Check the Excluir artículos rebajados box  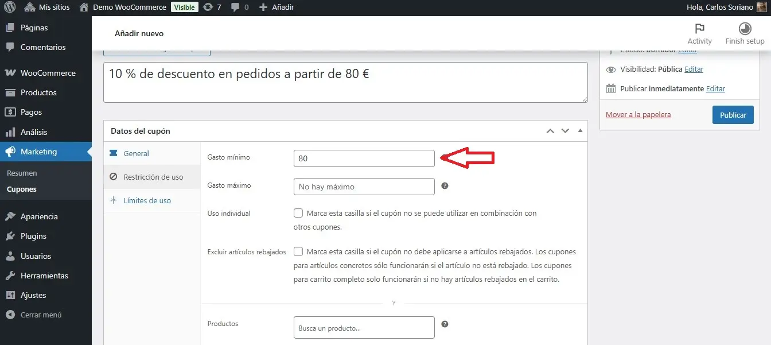pos(298,251)
